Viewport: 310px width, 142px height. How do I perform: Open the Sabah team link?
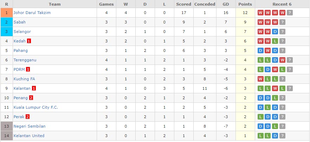tap(20, 22)
